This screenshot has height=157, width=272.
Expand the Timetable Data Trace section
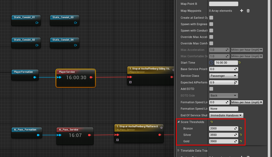(x=179, y=151)
